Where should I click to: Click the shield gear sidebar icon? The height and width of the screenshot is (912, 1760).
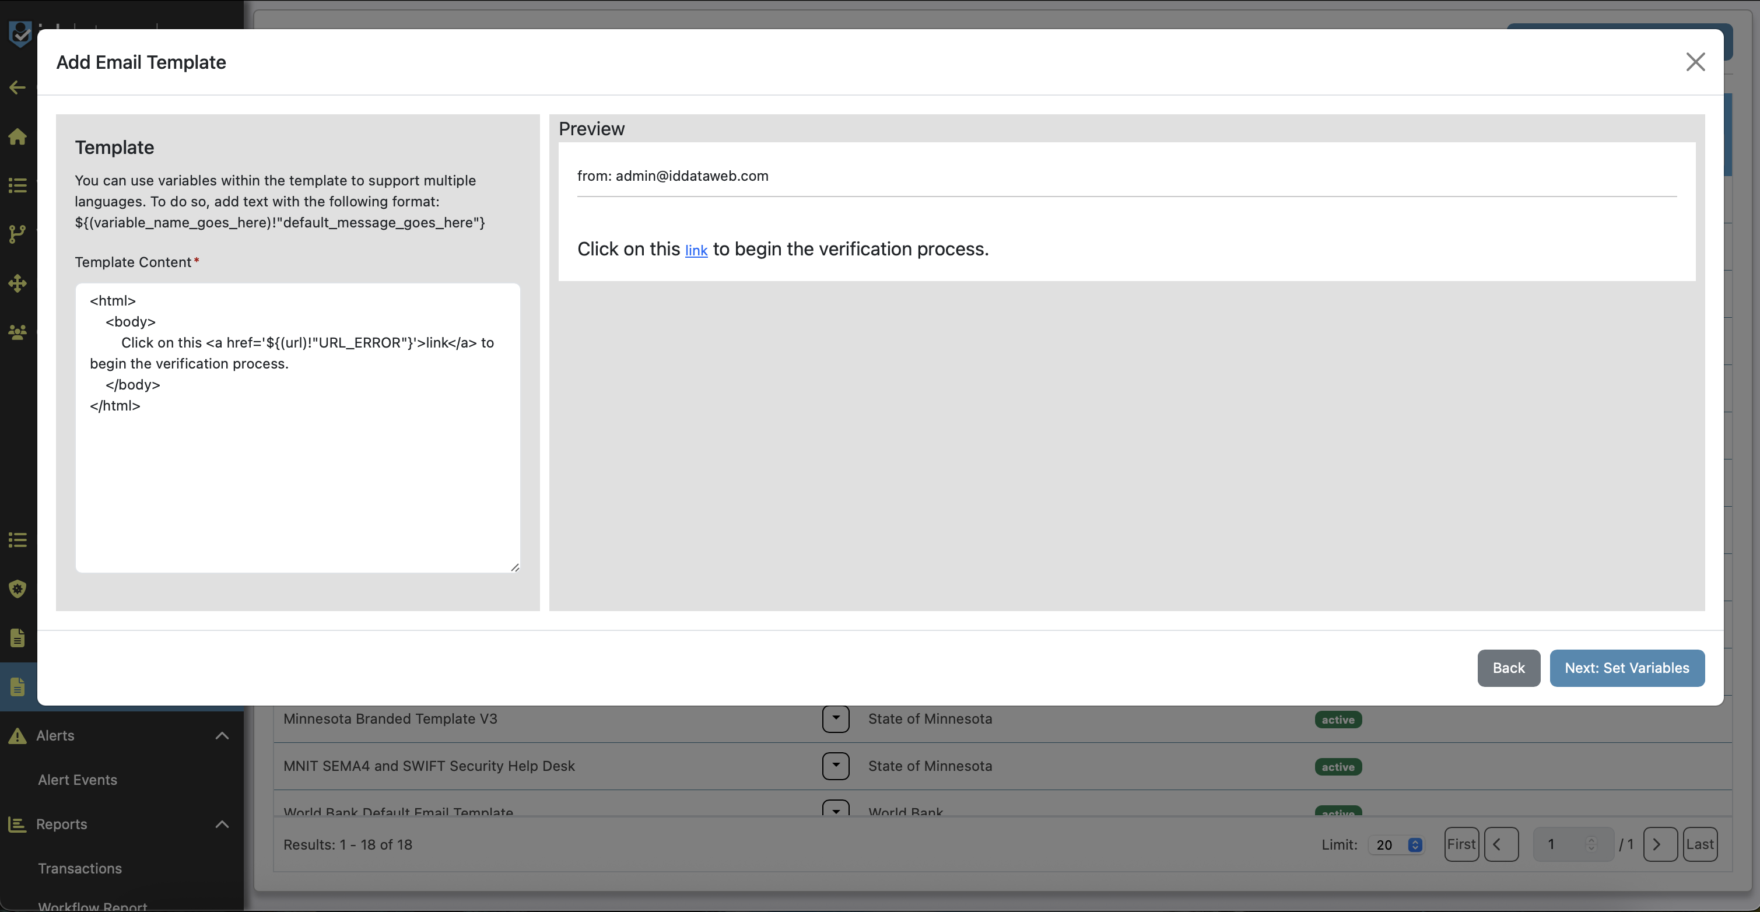(17, 589)
